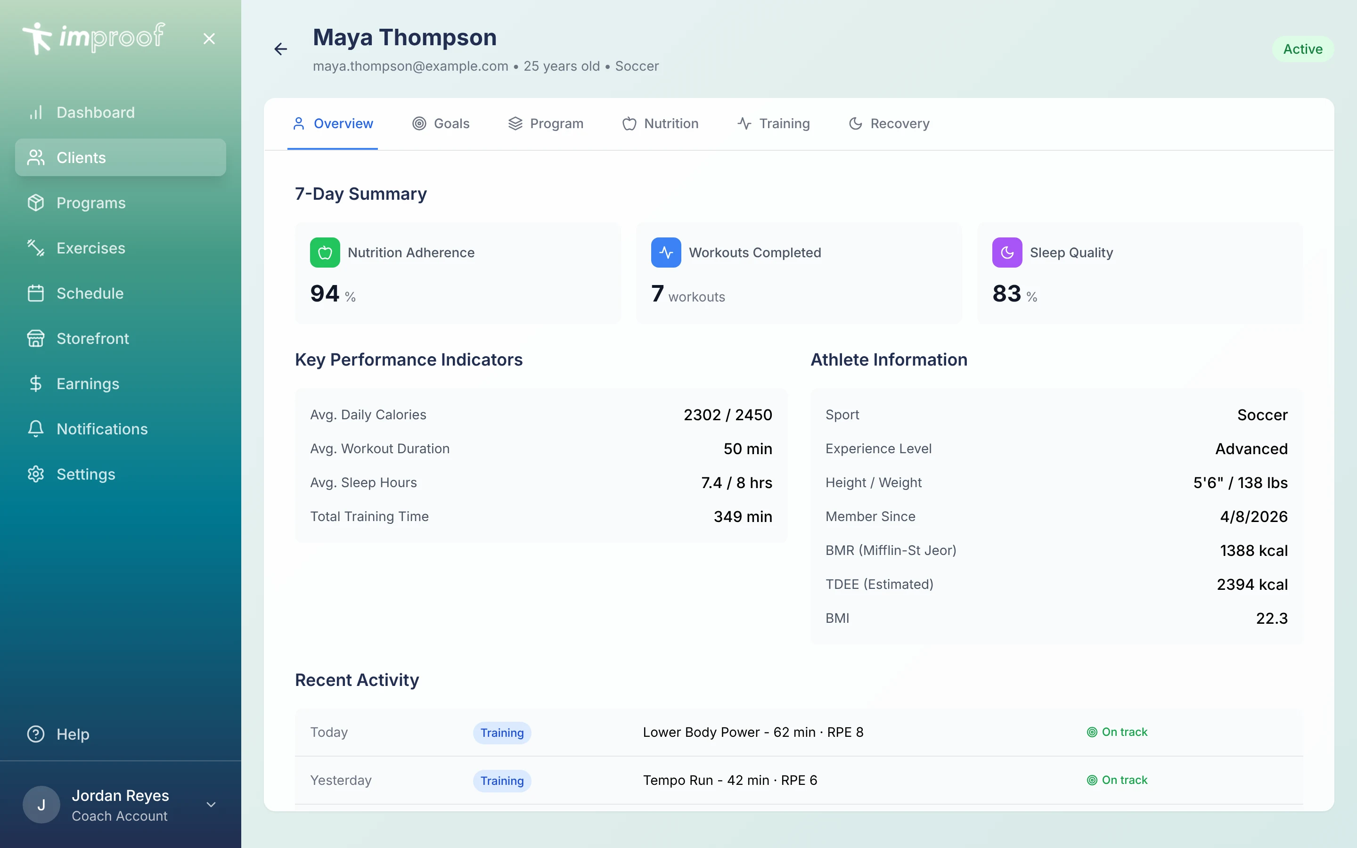Viewport: 1357px width, 848px height.
Task: Switch to the Nutrition tab
Action: [660, 123]
